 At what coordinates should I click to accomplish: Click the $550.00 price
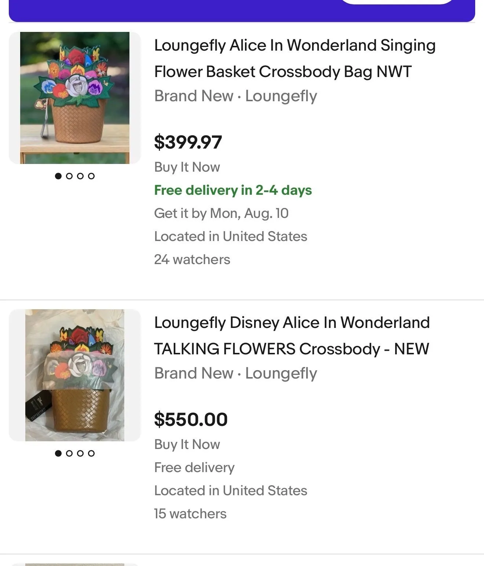[x=191, y=420]
